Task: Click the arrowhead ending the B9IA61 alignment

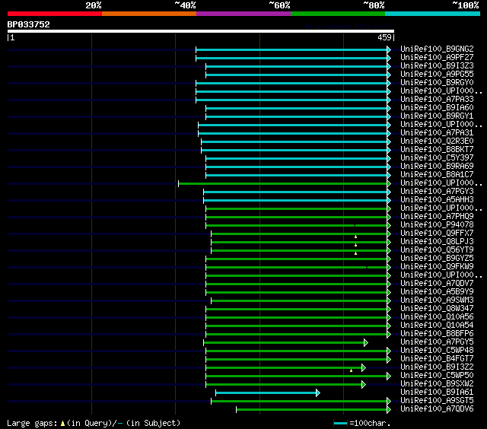Action: 318,393
